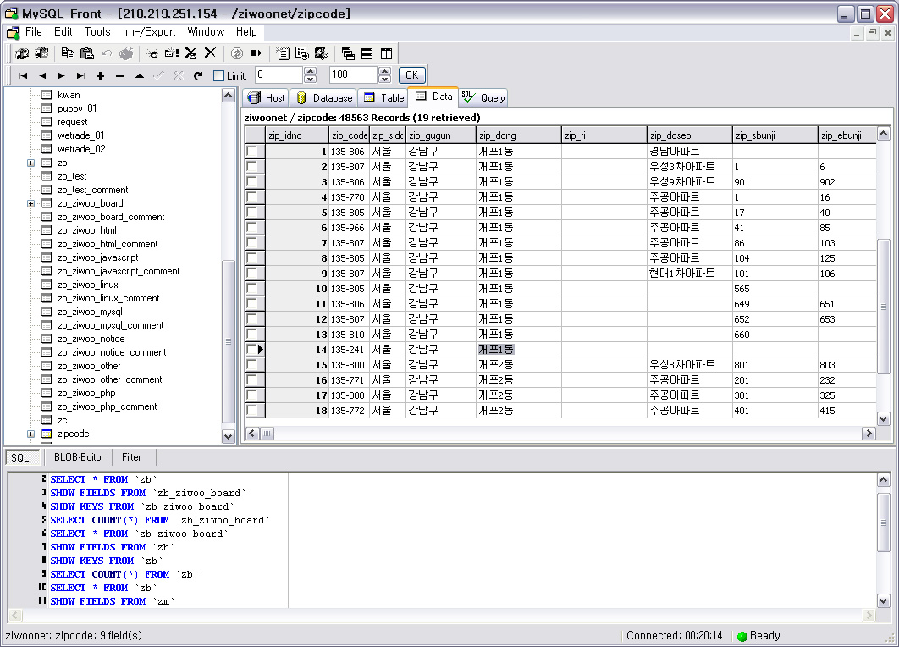Click into the Limit count field showing 100
This screenshot has width=899, height=647.
click(x=353, y=75)
